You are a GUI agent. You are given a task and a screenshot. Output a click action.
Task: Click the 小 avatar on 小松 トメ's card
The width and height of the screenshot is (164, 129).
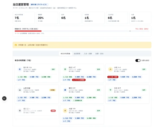click(110, 69)
